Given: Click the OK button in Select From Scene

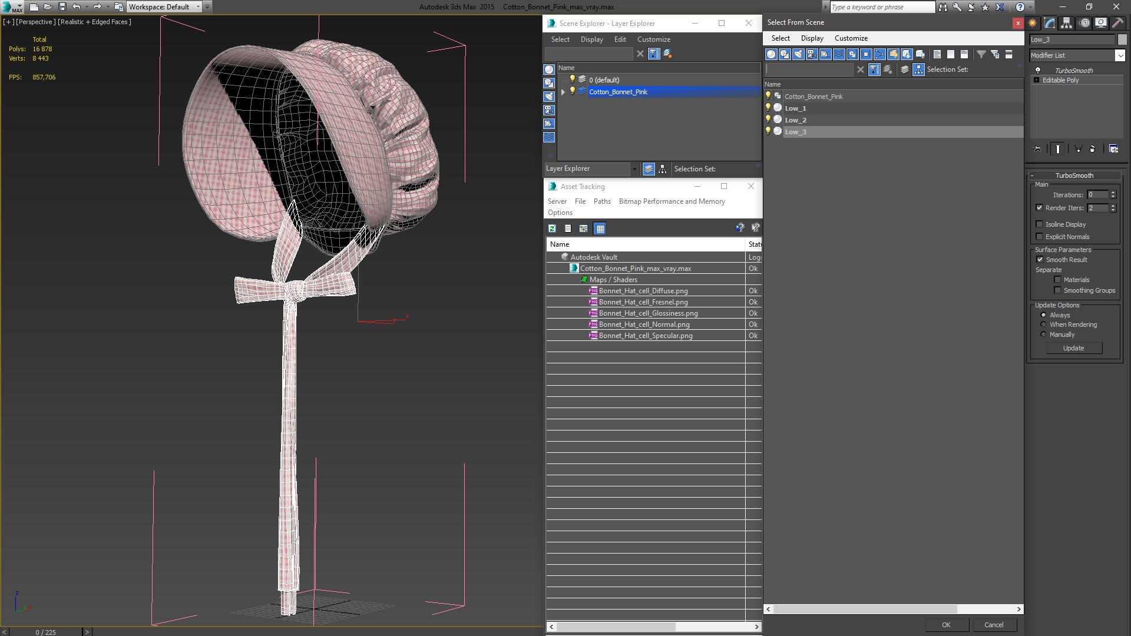Looking at the screenshot, I should (x=946, y=625).
